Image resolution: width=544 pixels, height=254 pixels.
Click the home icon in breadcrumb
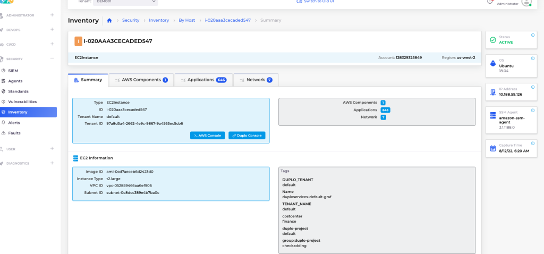coord(109,21)
